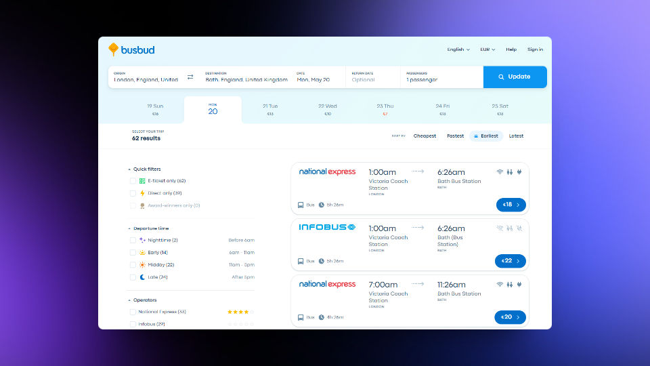Open the Passengers selector

coord(442,77)
